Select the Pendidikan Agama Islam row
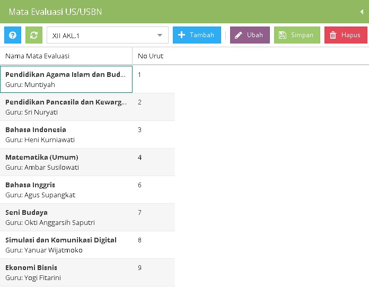369x287 pixels. coord(66,79)
